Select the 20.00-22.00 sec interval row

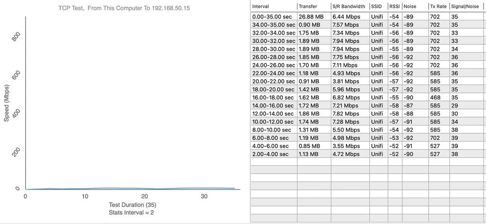pyautogui.click(x=273, y=81)
